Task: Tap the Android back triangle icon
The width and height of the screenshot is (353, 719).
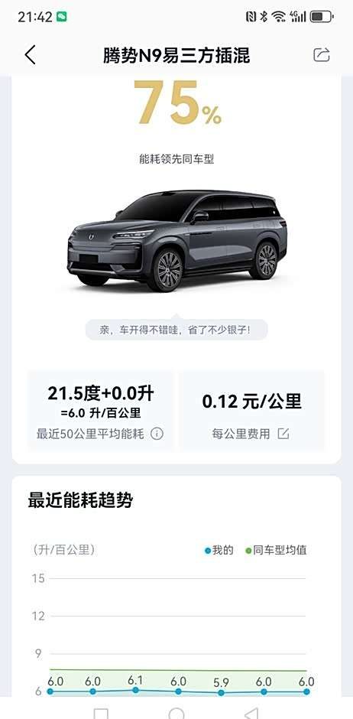Action: point(251,714)
